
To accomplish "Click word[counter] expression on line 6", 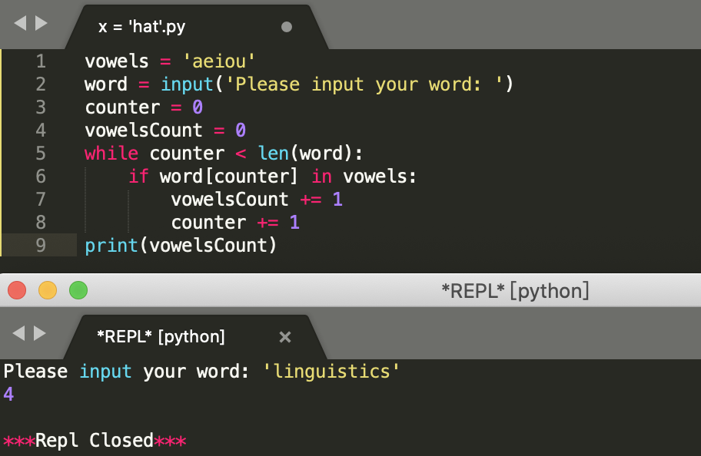I will (x=228, y=177).
